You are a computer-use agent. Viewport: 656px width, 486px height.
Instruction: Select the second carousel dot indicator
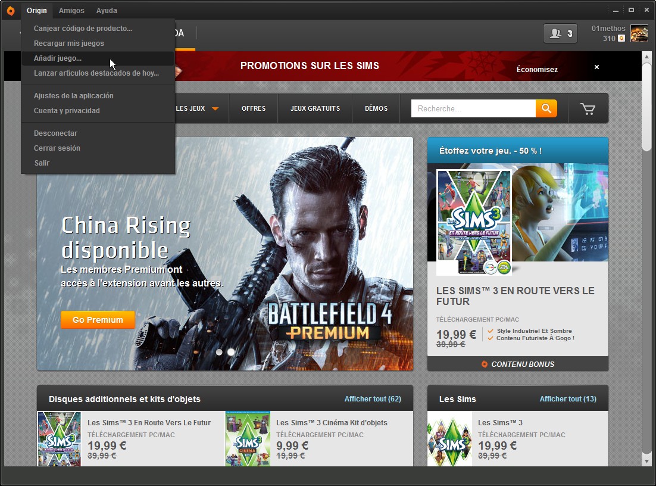pos(231,352)
